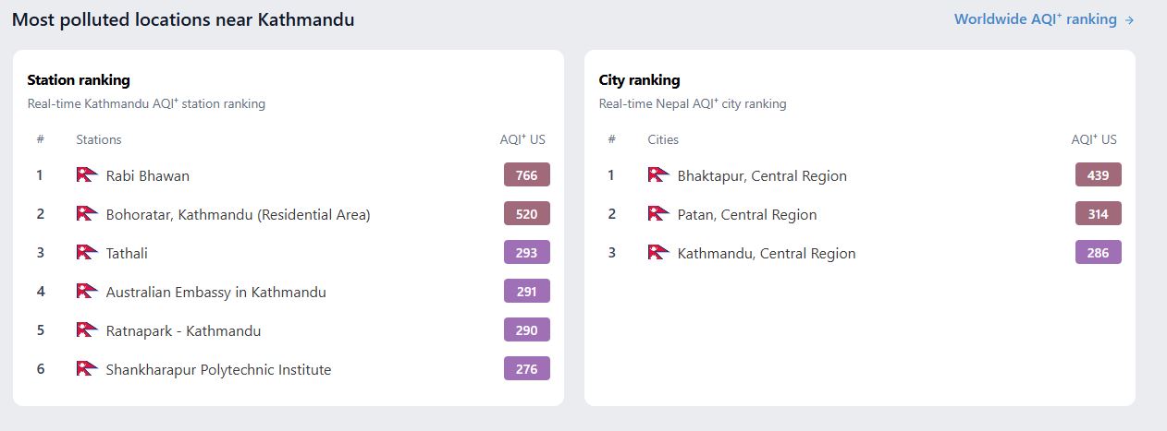Image resolution: width=1167 pixels, height=431 pixels.
Task: Click the Station ranking heading
Action: [79, 80]
